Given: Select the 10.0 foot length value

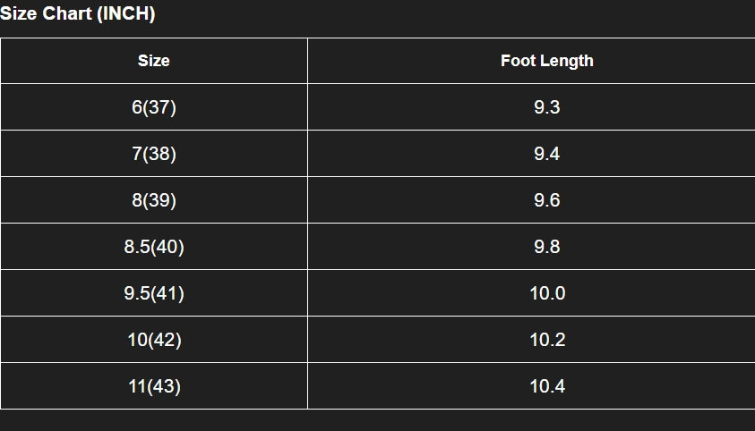Looking at the screenshot, I should 547,293.
